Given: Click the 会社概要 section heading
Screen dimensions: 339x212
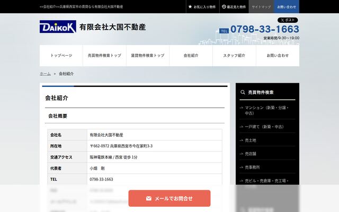Looking at the screenshot, I should [58, 116].
